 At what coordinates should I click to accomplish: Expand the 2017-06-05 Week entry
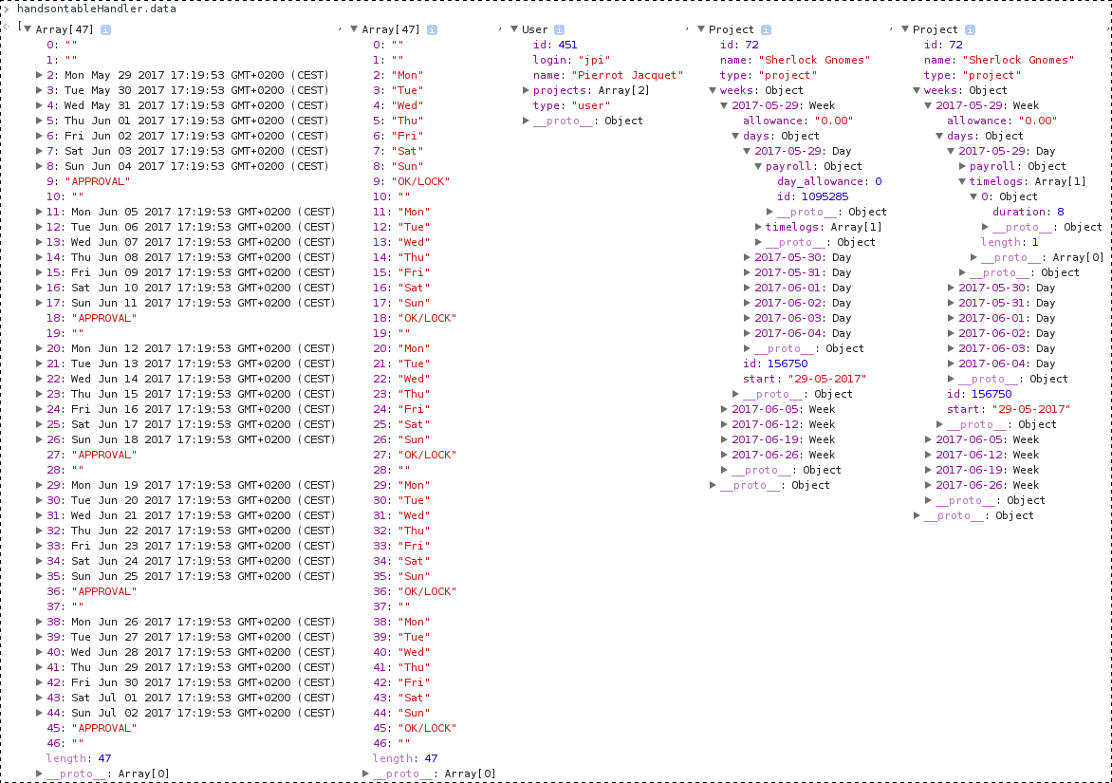tap(723, 409)
